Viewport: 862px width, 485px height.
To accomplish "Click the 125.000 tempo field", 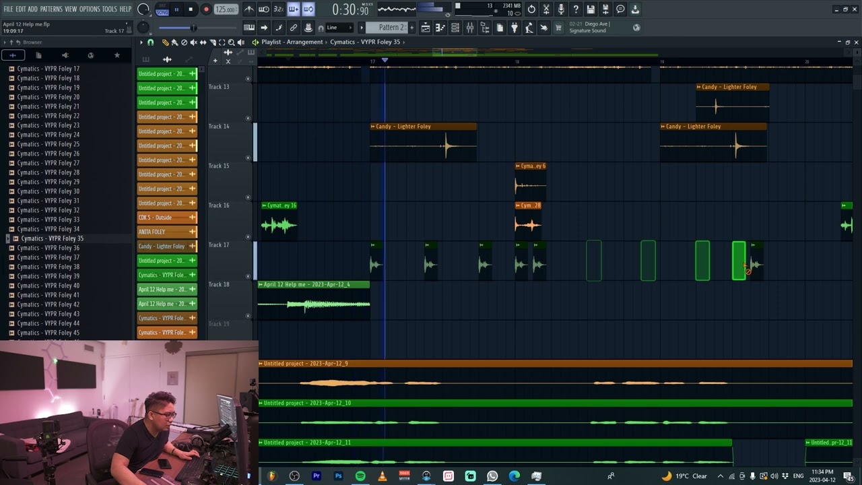I will pyautogui.click(x=226, y=9).
